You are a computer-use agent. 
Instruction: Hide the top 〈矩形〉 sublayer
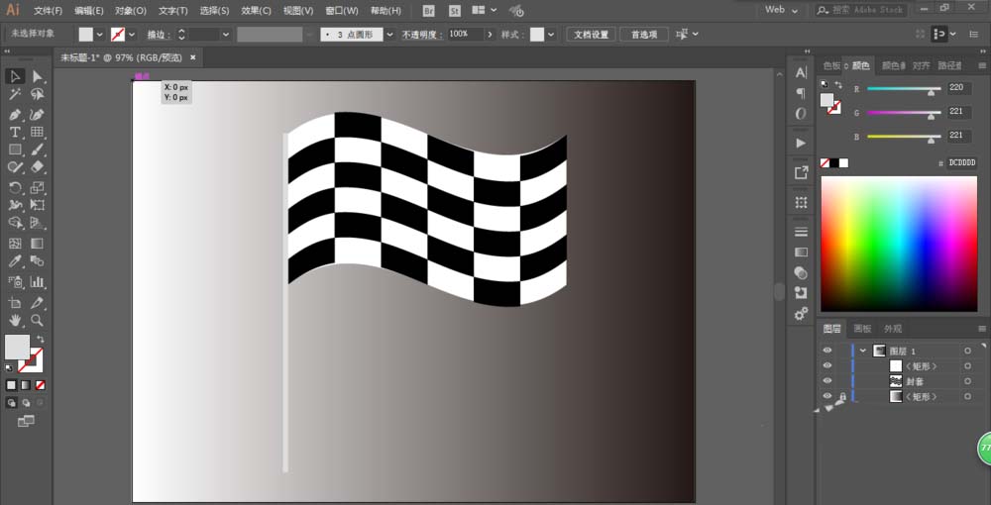(827, 365)
